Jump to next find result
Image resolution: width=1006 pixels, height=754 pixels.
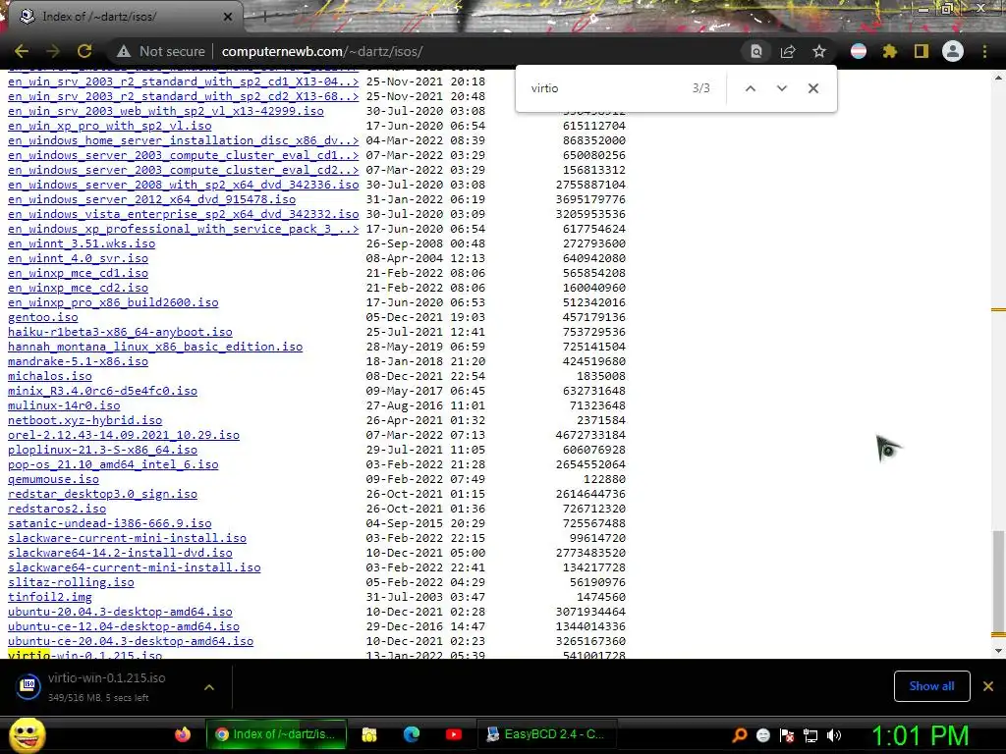pos(781,88)
